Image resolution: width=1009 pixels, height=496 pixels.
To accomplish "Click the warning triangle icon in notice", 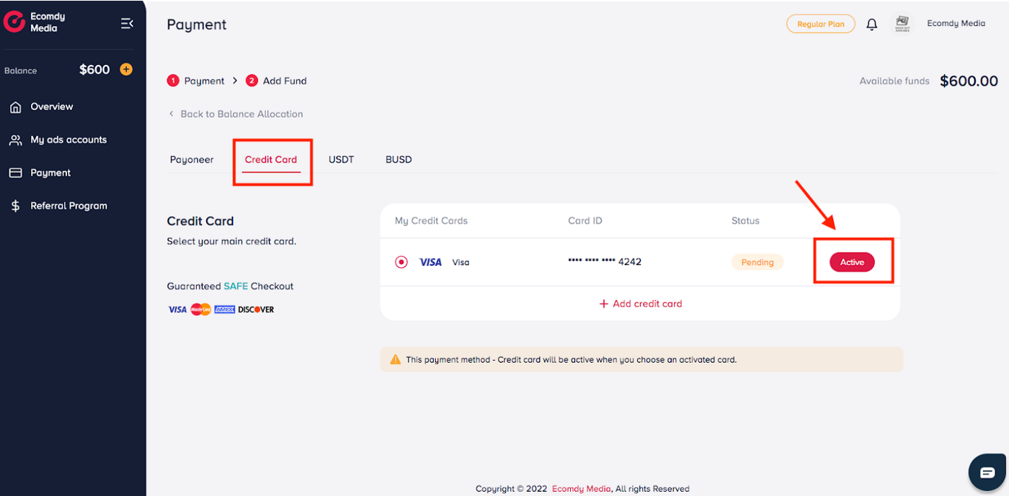I will coord(395,359).
